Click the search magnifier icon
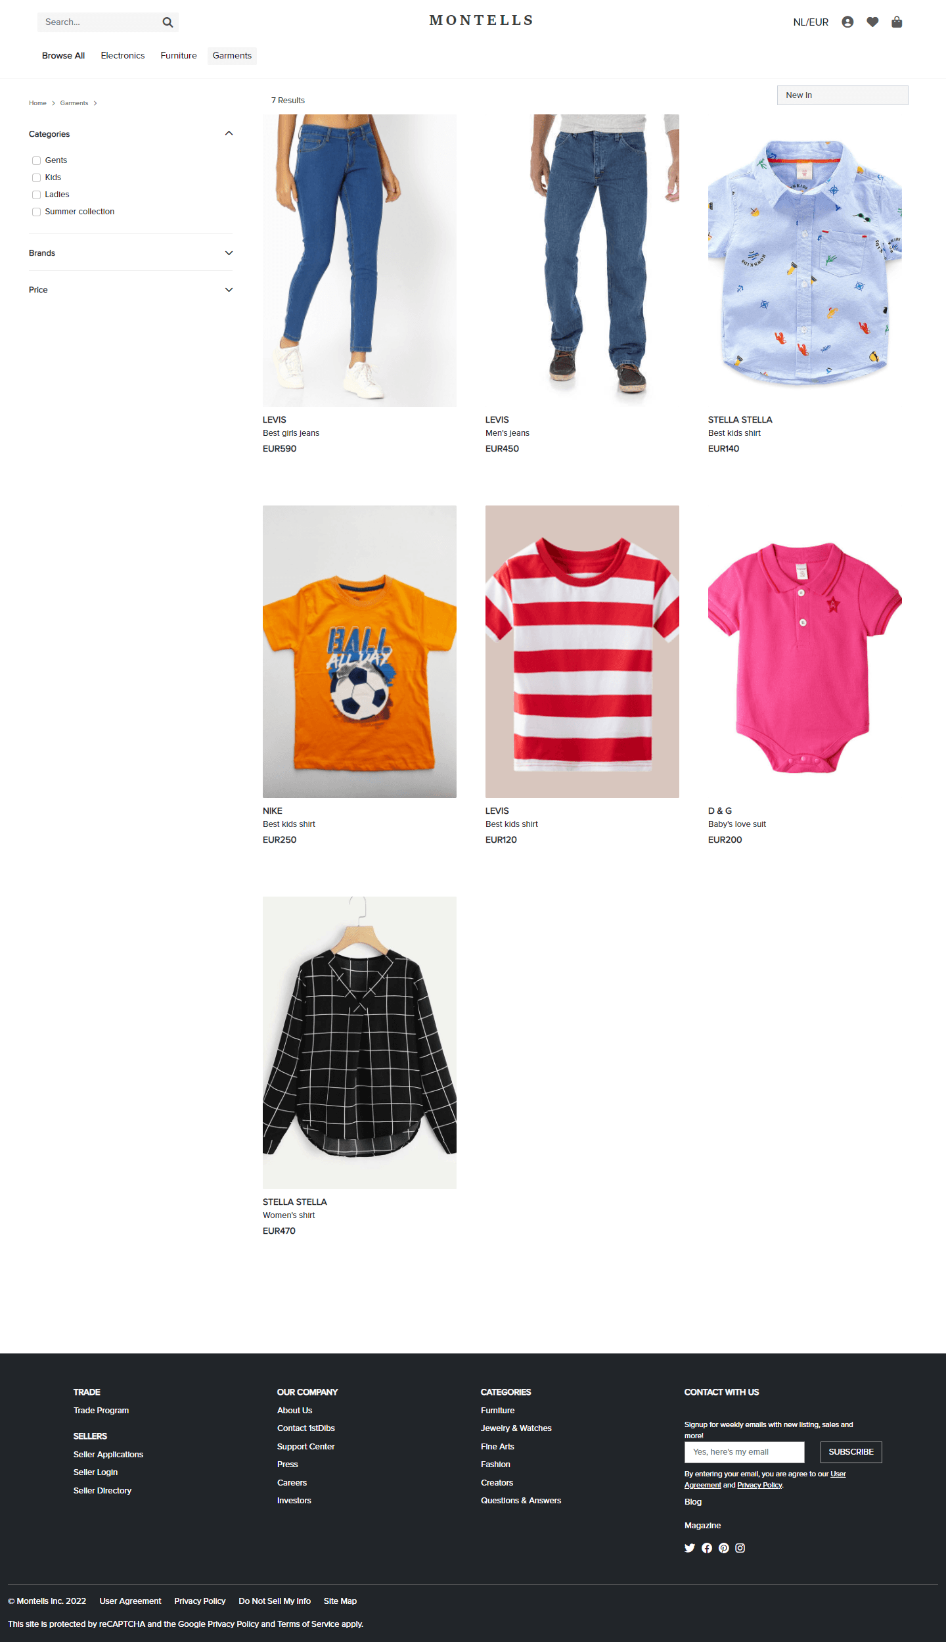This screenshot has height=1642, width=946. point(168,22)
